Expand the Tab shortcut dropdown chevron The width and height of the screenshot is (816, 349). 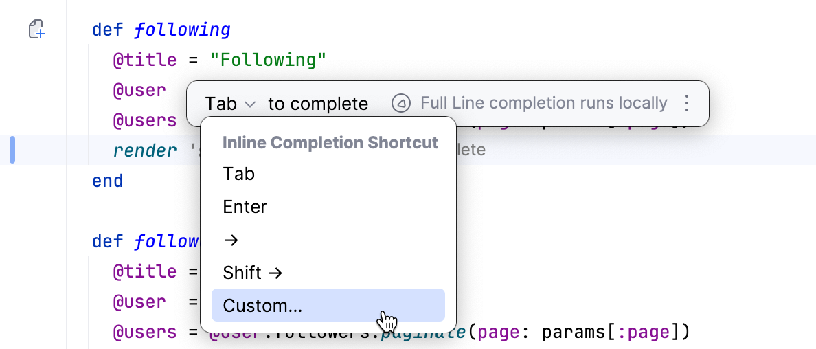(x=250, y=104)
